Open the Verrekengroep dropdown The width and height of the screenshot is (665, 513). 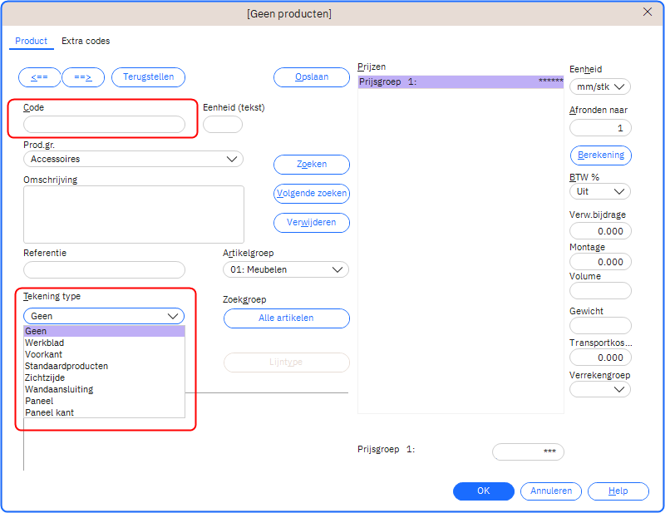[599, 389]
